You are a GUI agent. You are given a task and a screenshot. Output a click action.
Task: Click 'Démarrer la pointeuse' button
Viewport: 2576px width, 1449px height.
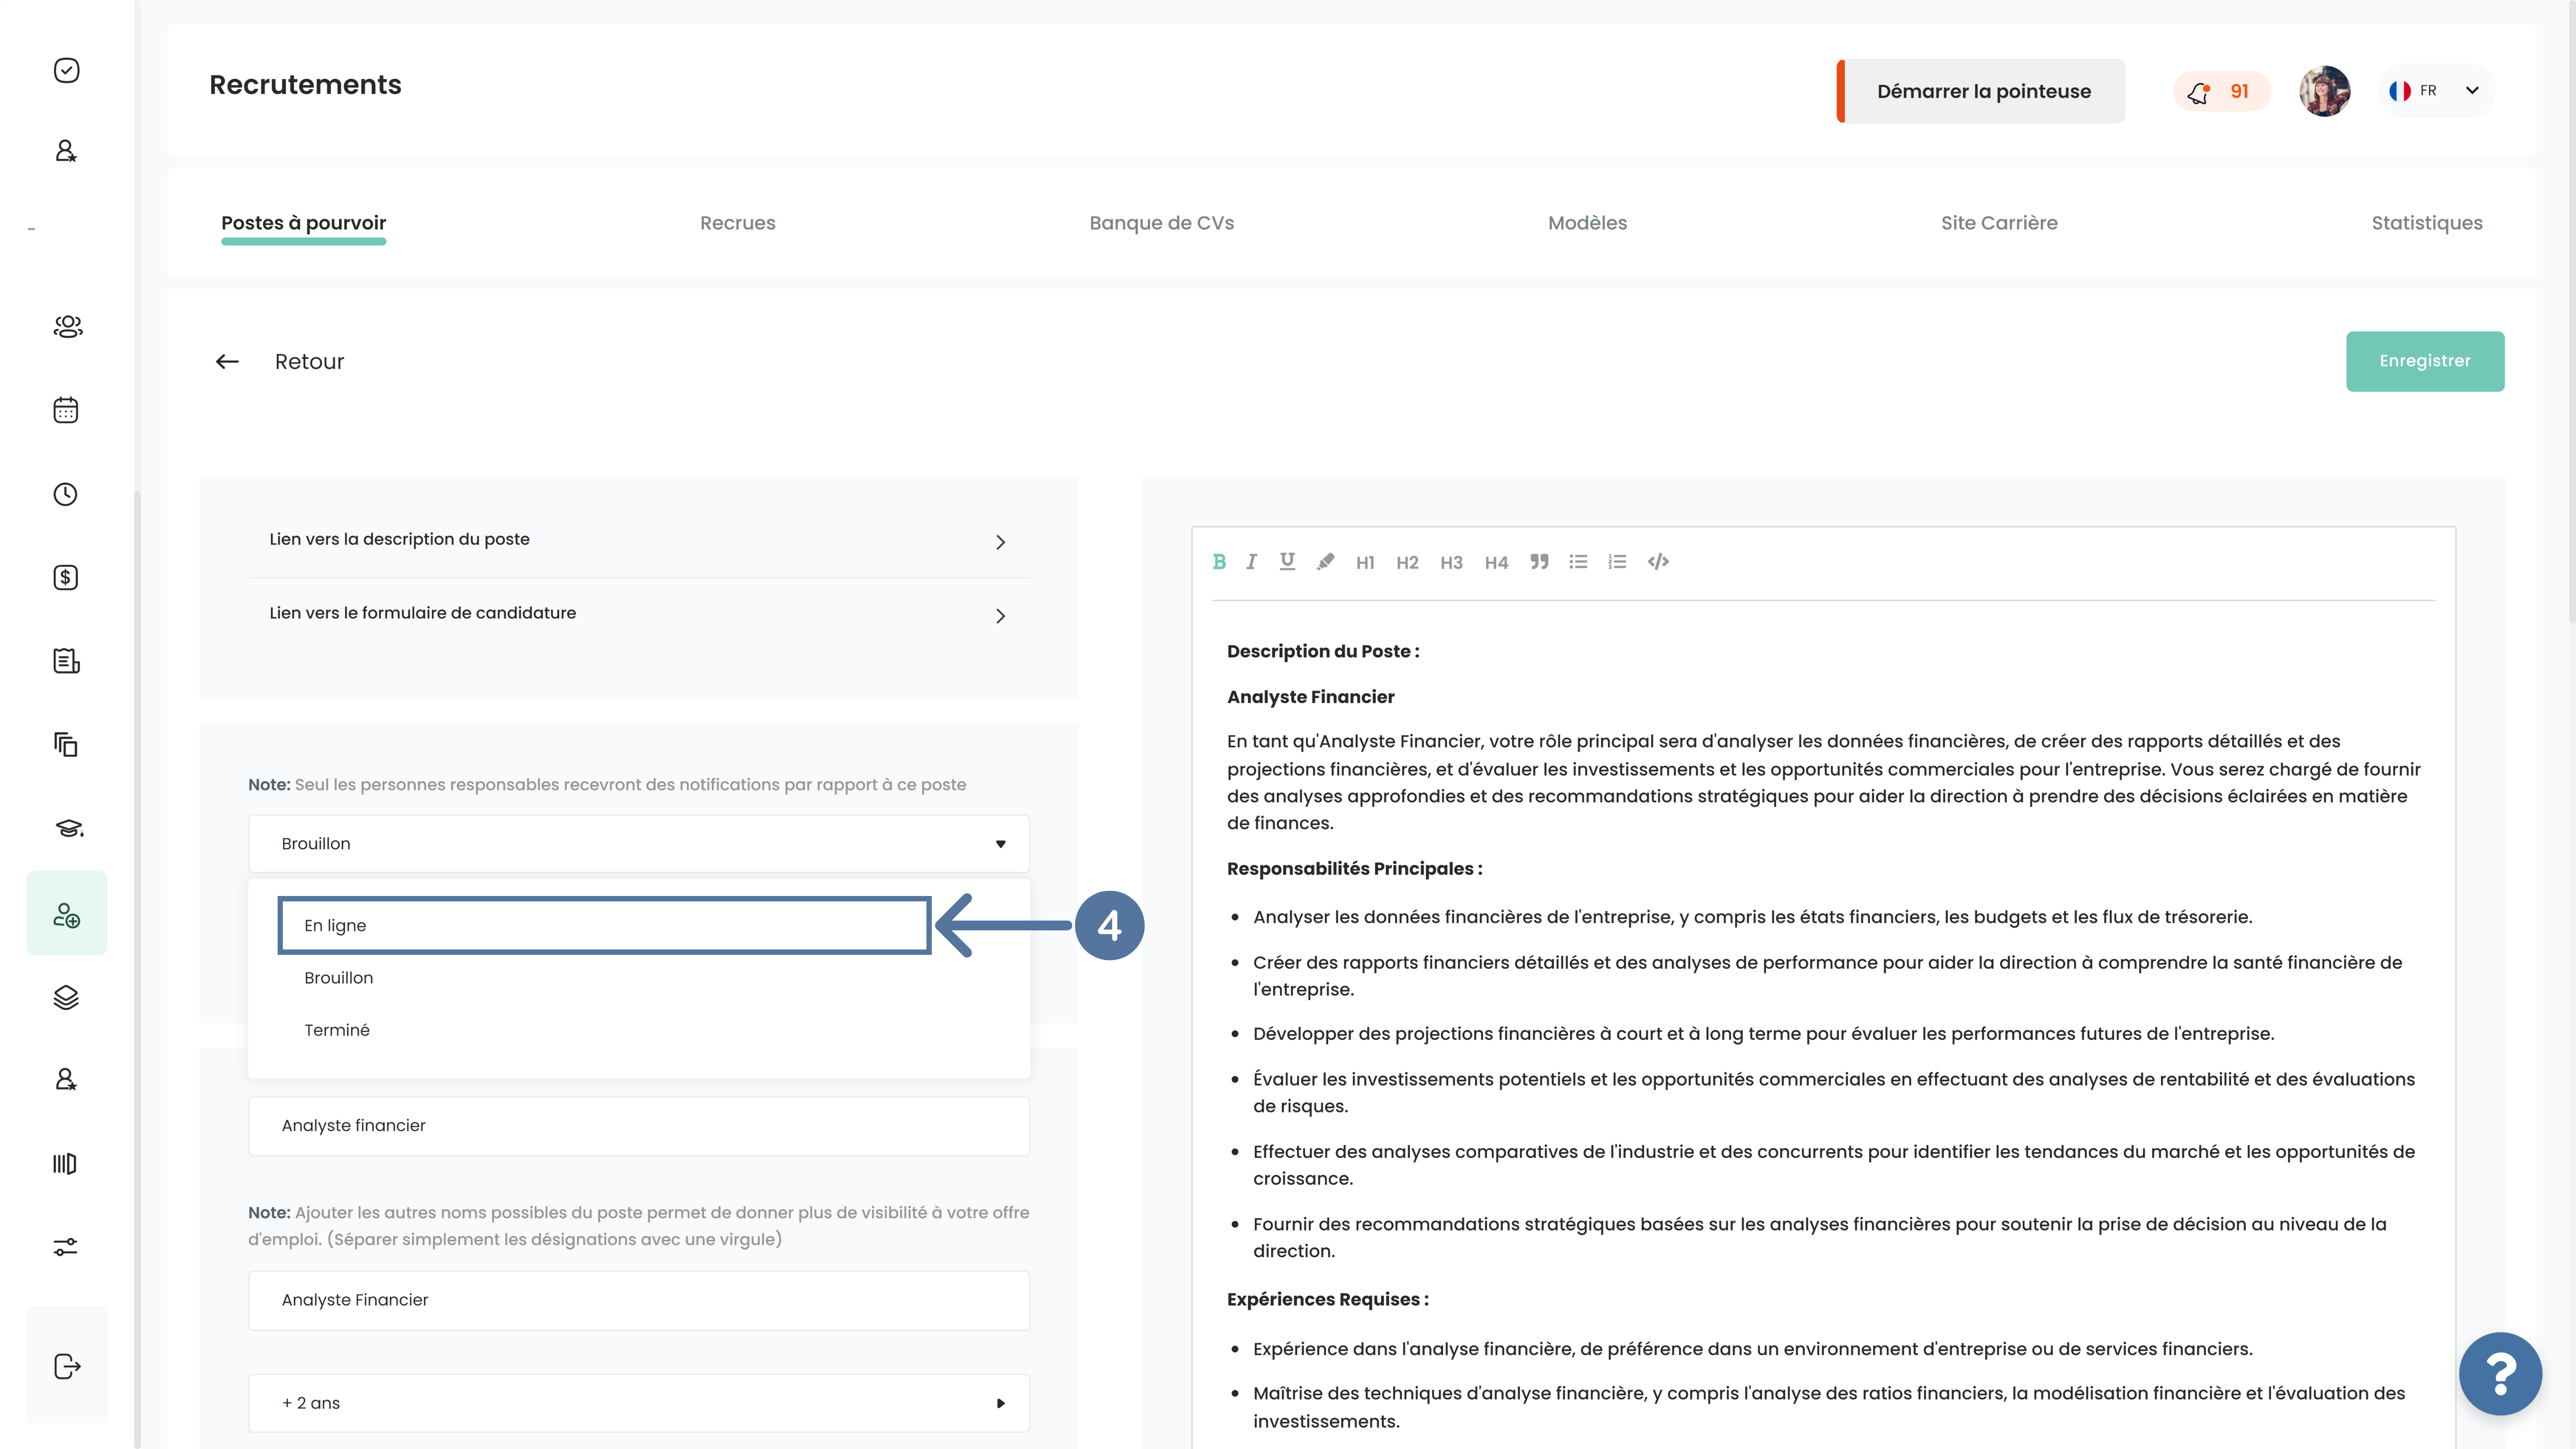click(x=1981, y=91)
